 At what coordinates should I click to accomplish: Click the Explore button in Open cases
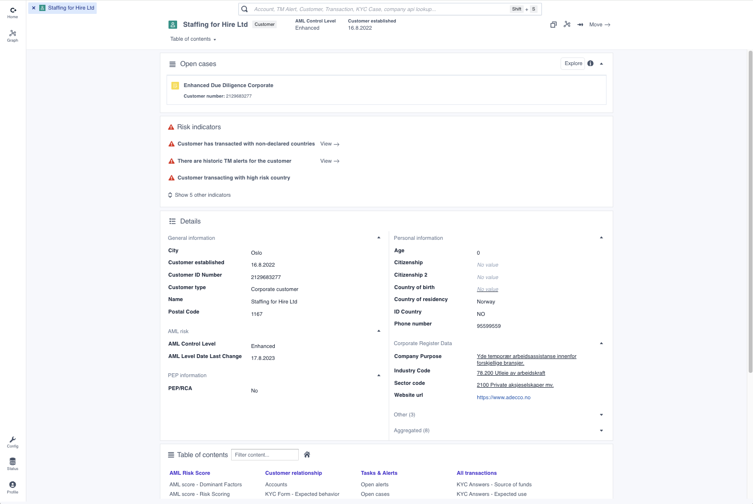[x=573, y=64]
